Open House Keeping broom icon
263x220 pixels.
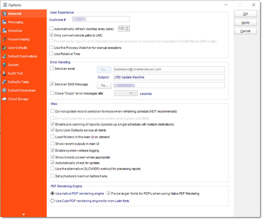point(4,39)
